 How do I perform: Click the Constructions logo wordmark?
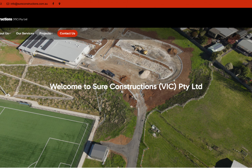(6, 19)
